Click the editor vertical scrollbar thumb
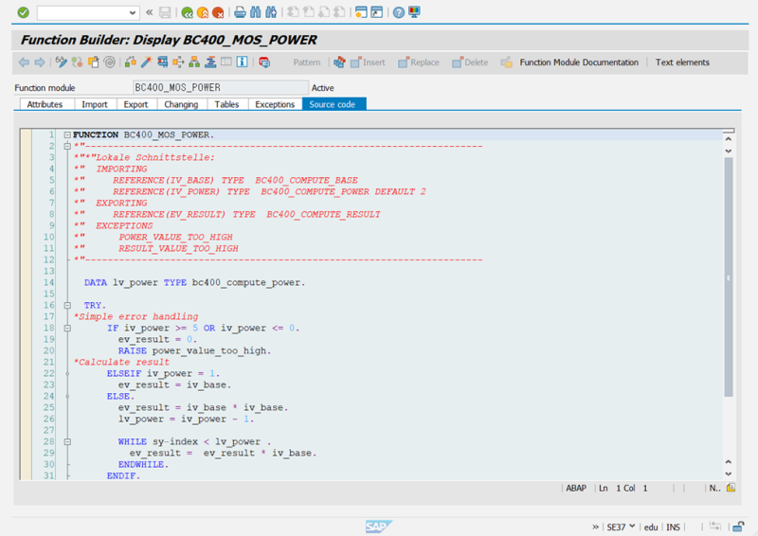The height and width of the screenshot is (536, 758). [x=729, y=277]
